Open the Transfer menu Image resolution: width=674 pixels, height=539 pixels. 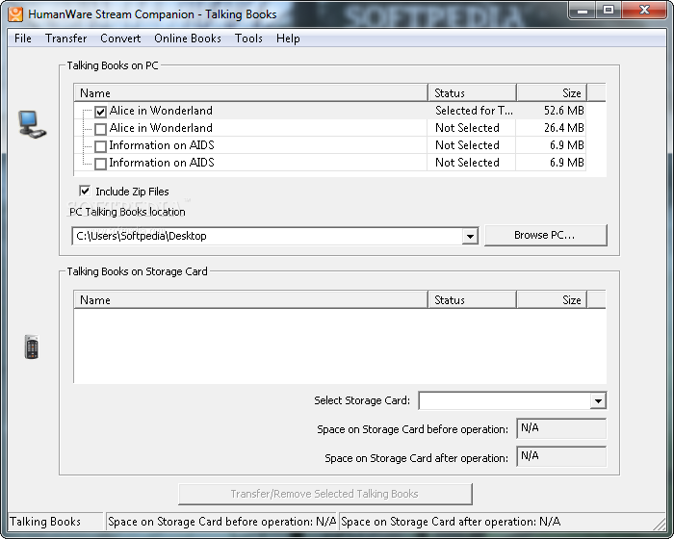pyautogui.click(x=65, y=38)
